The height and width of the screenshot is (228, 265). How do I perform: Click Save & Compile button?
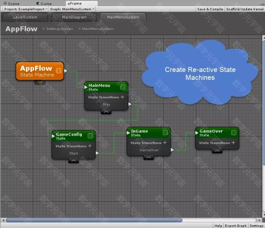(210, 9)
